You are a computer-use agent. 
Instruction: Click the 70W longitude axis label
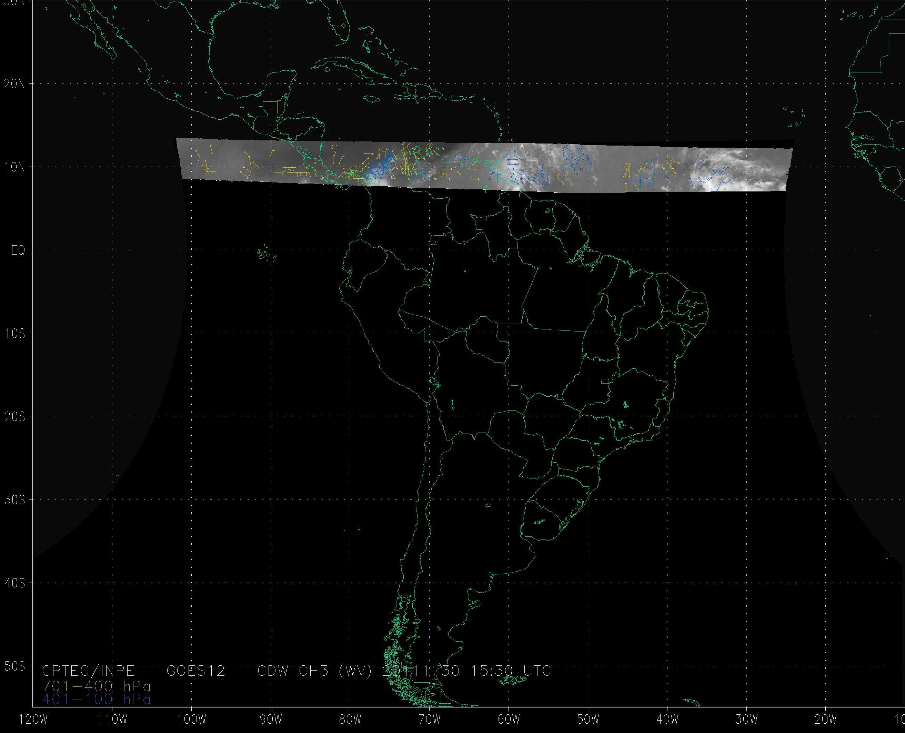[430, 720]
